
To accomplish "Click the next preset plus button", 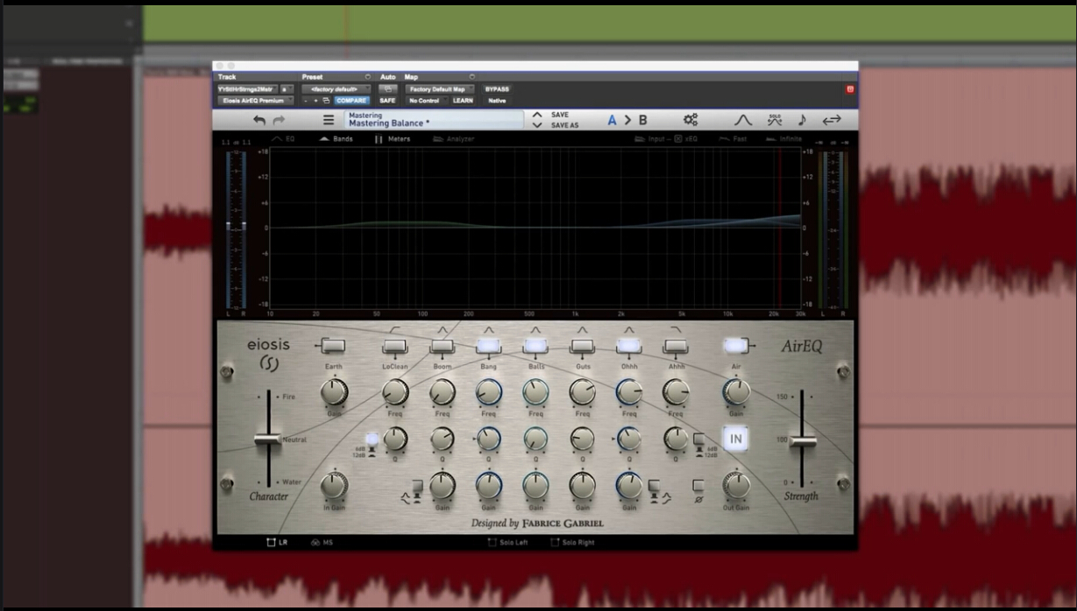I will [x=315, y=101].
